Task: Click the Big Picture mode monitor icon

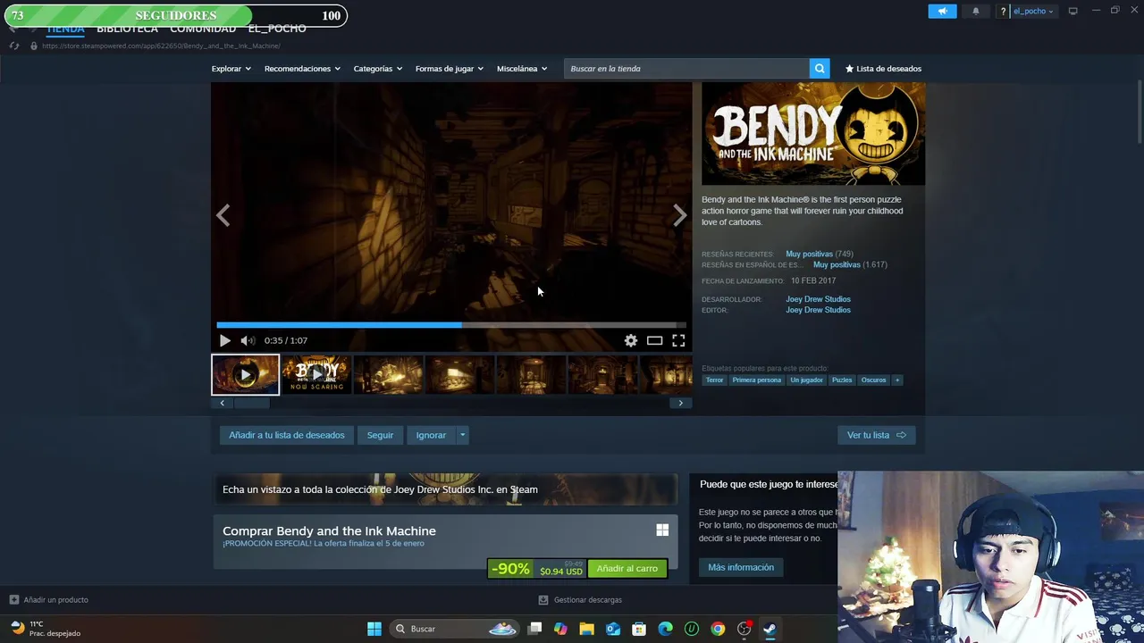Action: coord(1072,11)
